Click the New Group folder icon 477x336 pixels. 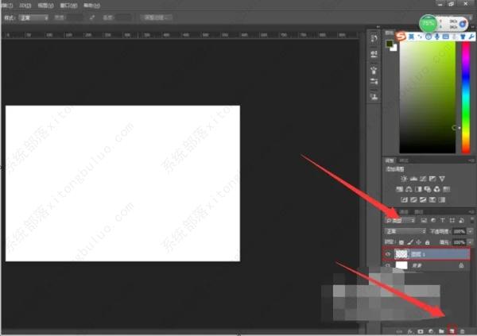pos(440,329)
